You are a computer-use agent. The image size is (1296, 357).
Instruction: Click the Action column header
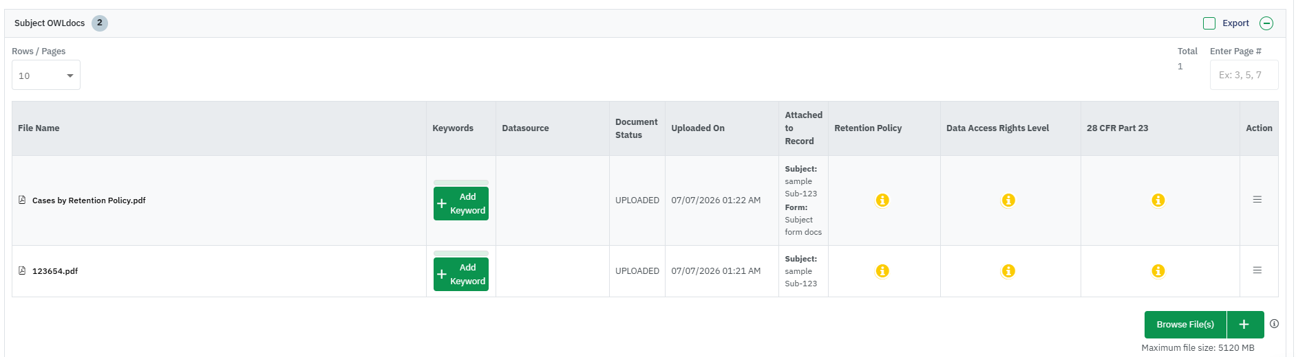pyautogui.click(x=1259, y=128)
